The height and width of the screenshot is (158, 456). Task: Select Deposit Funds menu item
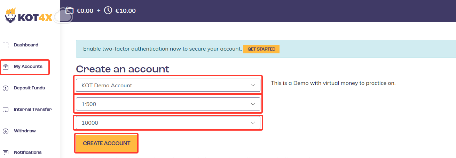[x=29, y=88]
